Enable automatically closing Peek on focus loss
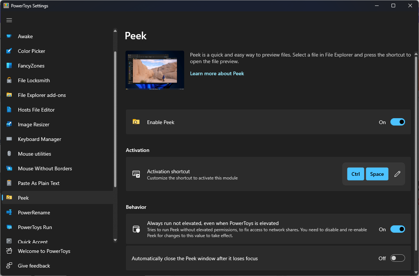 [x=398, y=258]
